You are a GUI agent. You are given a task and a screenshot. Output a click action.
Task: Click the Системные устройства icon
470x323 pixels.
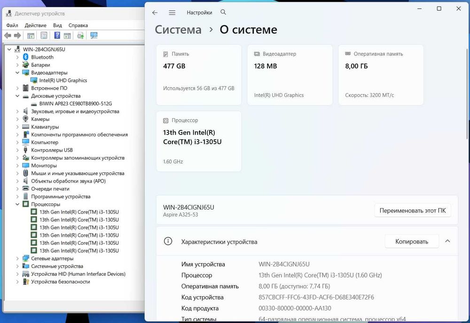[26, 266]
